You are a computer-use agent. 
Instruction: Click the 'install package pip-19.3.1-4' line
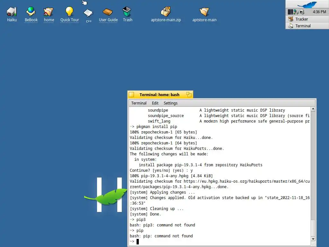click(200, 165)
